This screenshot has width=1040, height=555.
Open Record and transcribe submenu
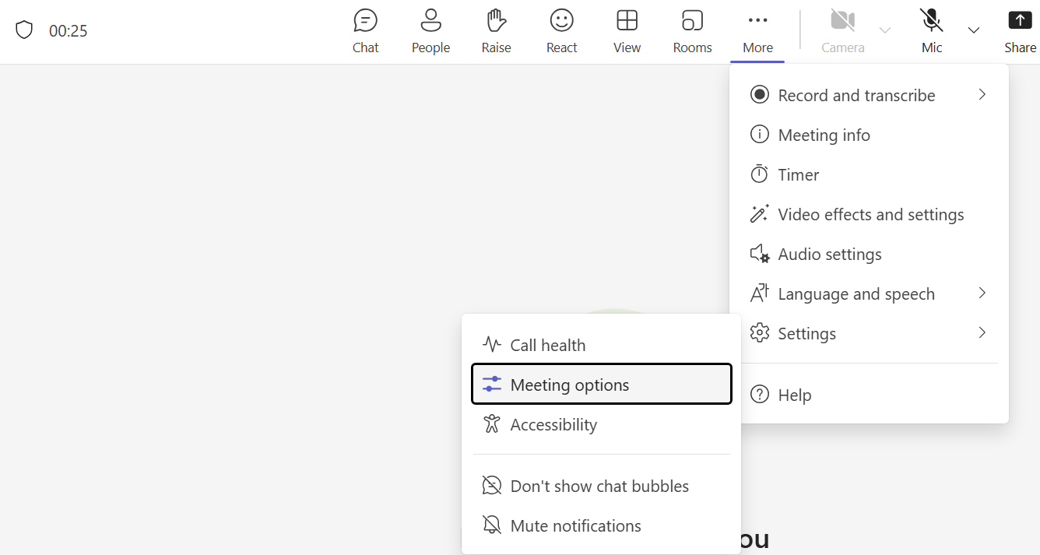pos(869,95)
